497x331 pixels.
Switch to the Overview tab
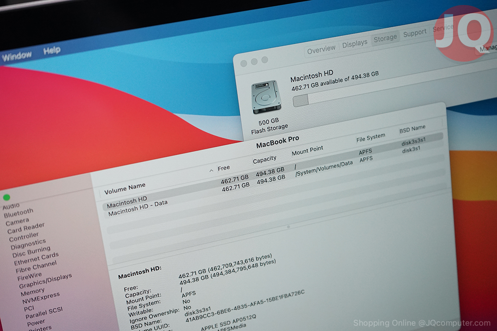pos(321,50)
